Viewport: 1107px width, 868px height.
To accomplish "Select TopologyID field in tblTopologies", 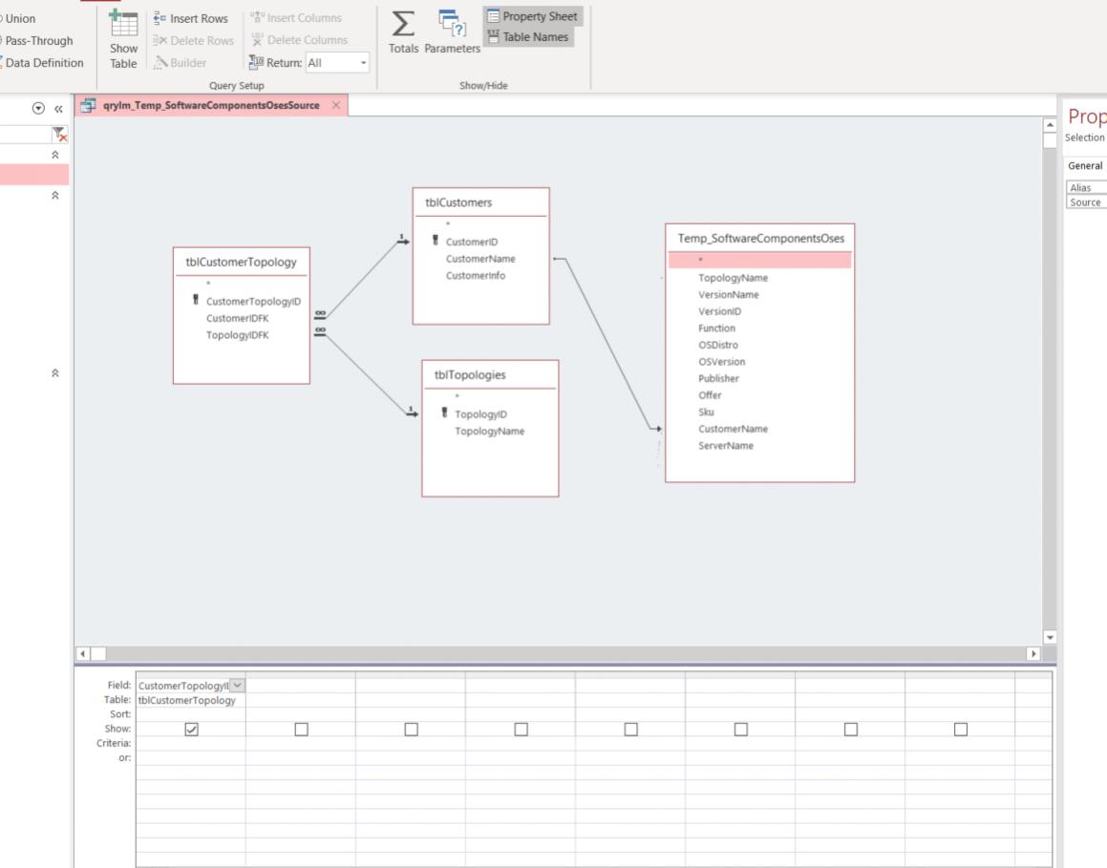I will (x=480, y=414).
